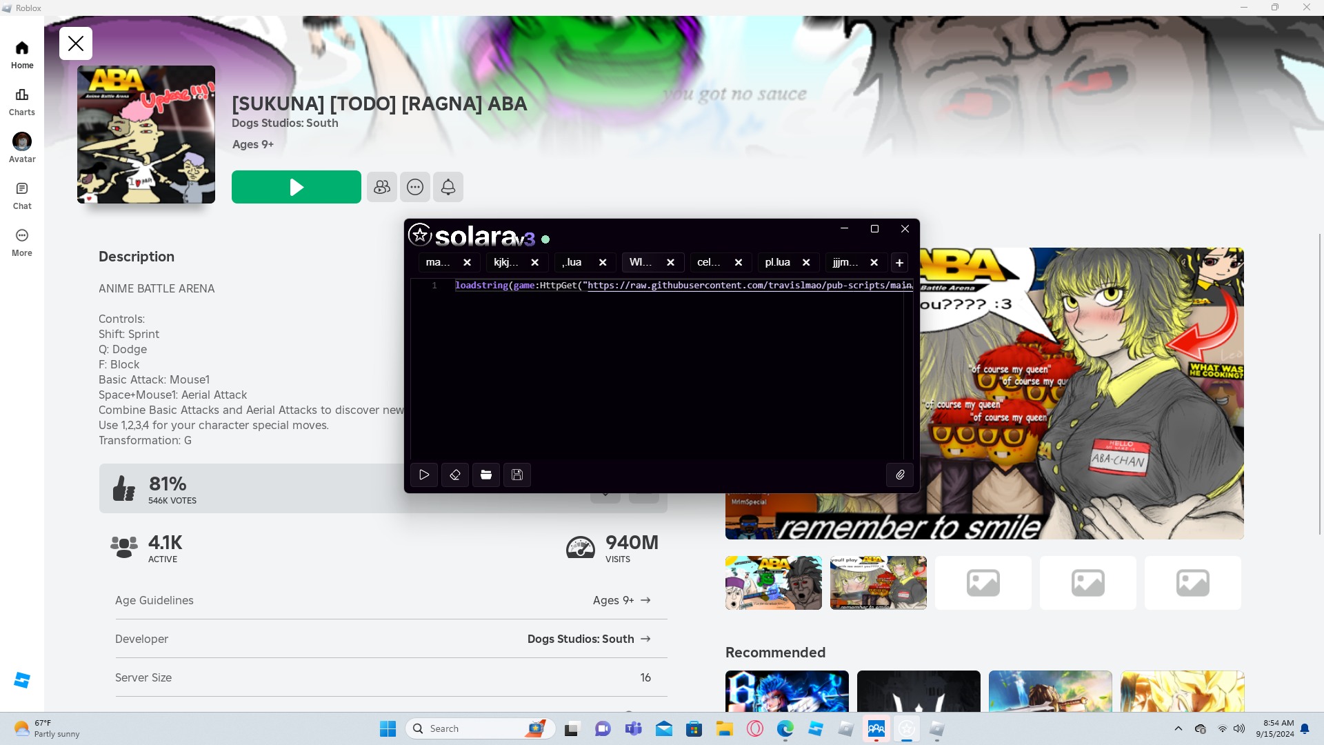Viewport: 1324px width, 745px height.
Task: Click the "940M VISITS" stat
Action: point(612,548)
